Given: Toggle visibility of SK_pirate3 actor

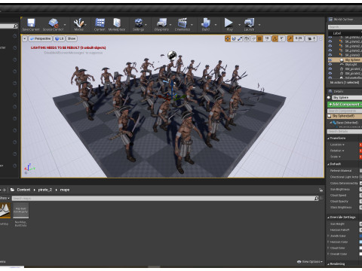Looking at the screenshot, I should click(330, 55).
